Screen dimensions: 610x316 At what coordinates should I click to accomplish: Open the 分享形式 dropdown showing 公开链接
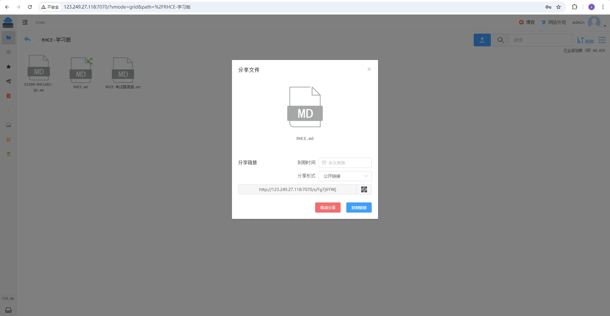(x=345, y=176)
